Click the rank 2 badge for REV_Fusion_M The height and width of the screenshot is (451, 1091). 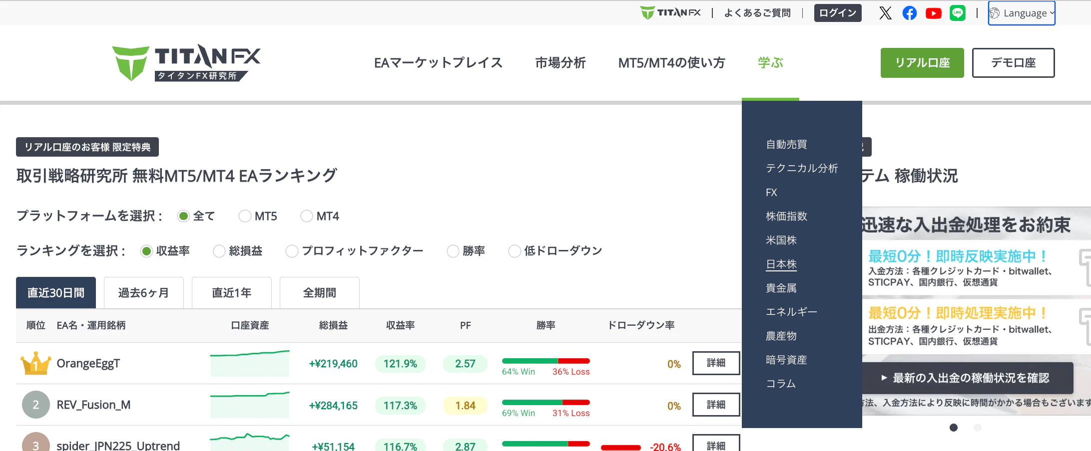tap(35, 405)
